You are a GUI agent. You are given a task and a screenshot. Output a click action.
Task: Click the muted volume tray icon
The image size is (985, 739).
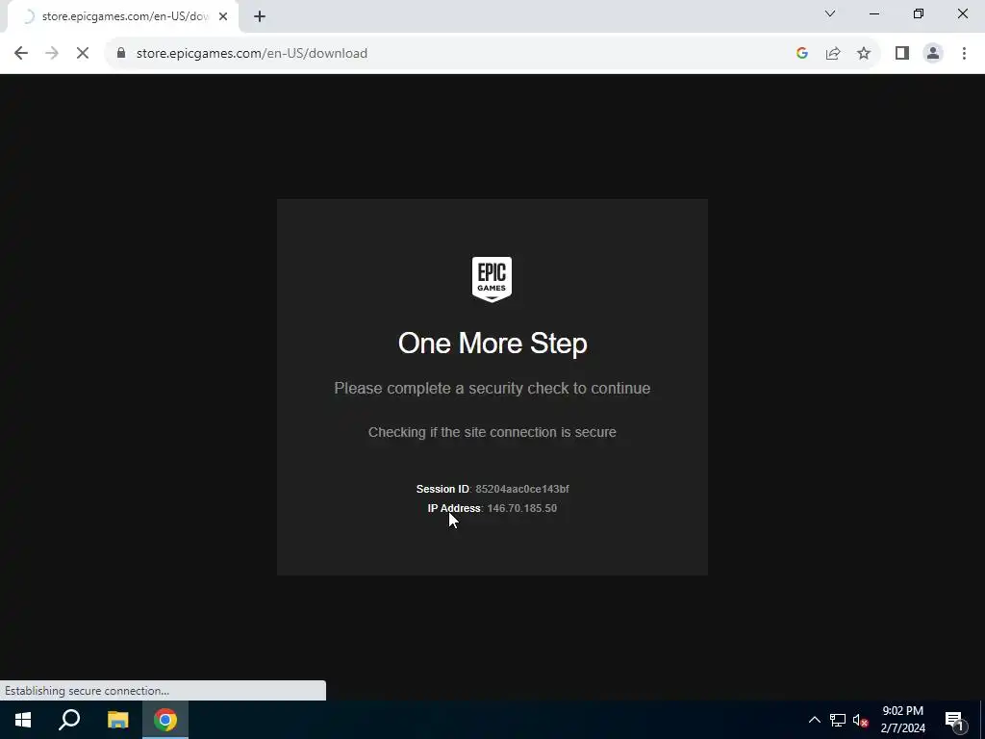click(x=860, y=720)
